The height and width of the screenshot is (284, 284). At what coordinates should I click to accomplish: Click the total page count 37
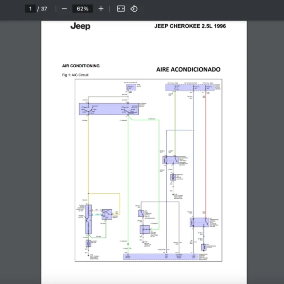pyautogui.click(x=44, y=9)
